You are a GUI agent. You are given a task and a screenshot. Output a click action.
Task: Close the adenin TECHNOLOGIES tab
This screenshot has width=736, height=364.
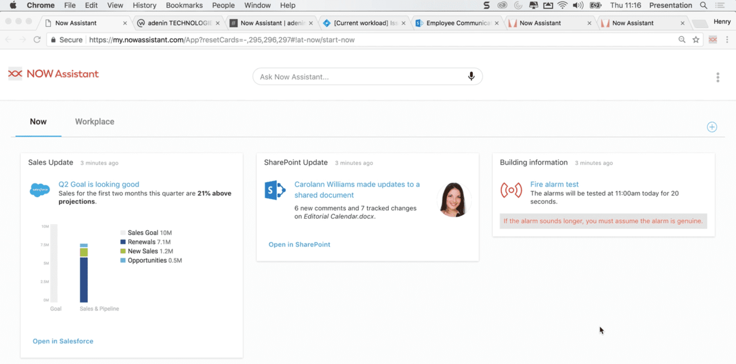(218, 23)
